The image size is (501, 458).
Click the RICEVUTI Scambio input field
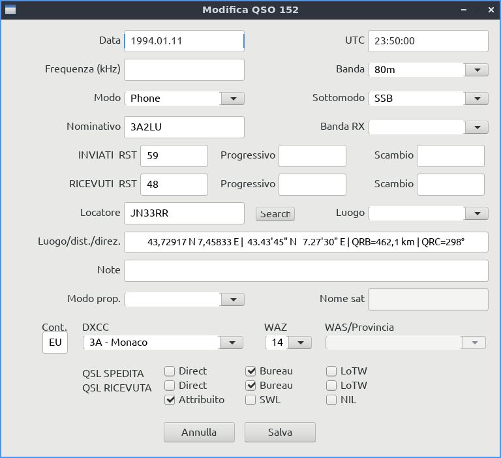451,185
